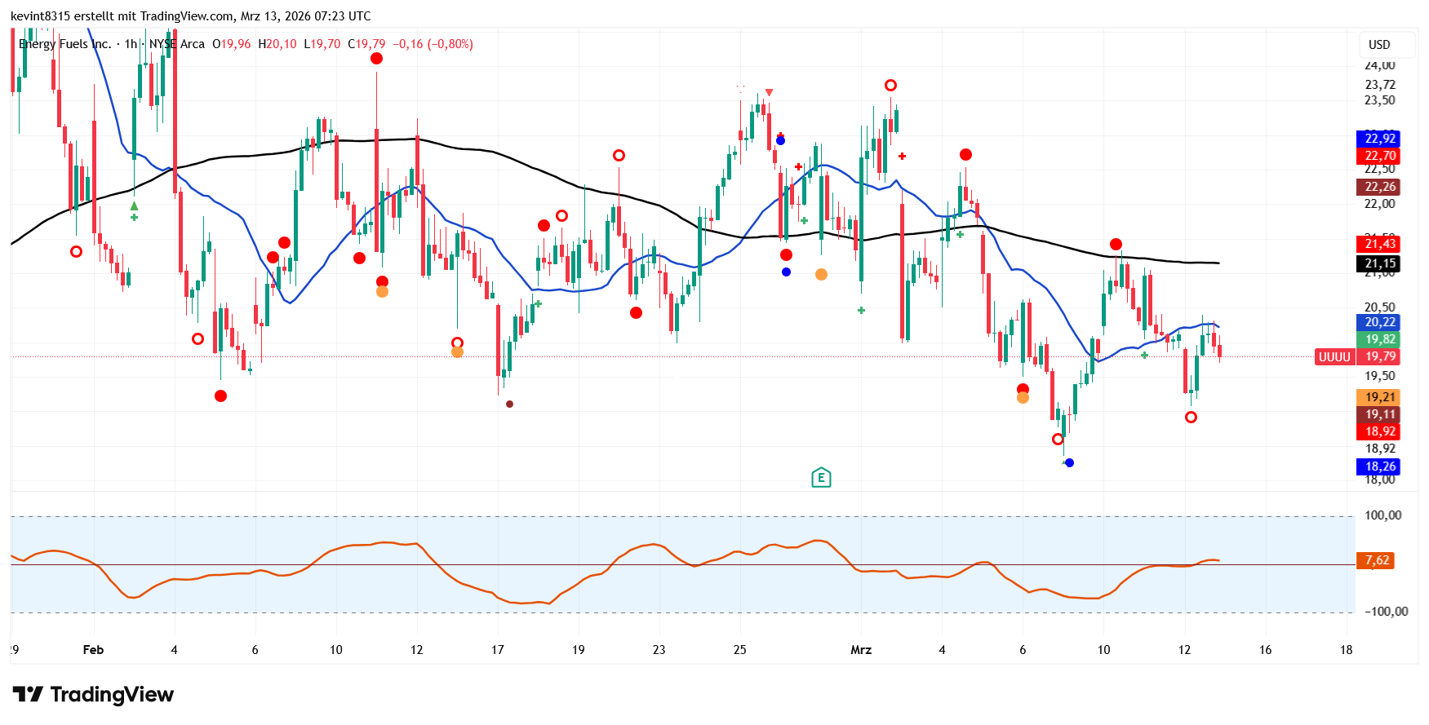Click the TradingView logo at bottom left
This screenshot has height=725, width=1429.
(x=93, y=695)
